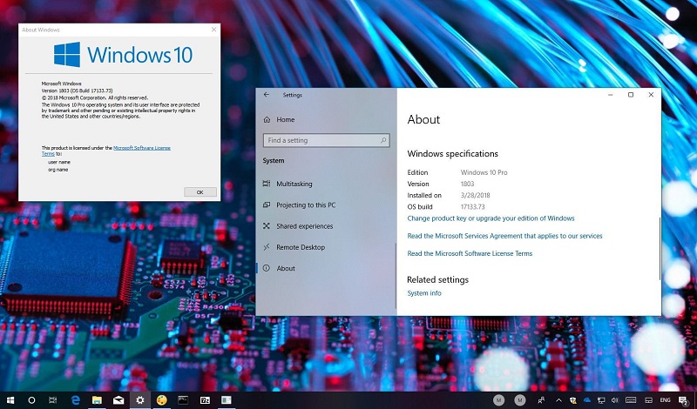Viewport: 697px width, 409px height.
Task: Click the Find a setting search box
Action: (x=326, y=140)
